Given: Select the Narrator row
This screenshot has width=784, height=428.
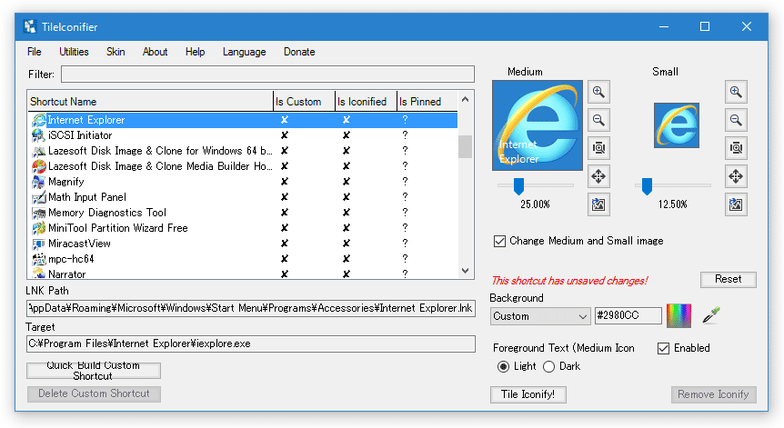Looking at the screenshot, I should click(x=243, y=274).
